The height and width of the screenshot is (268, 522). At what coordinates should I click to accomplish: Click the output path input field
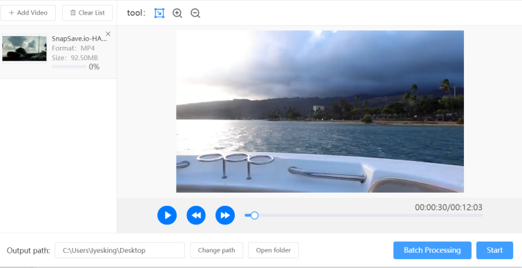120,250
